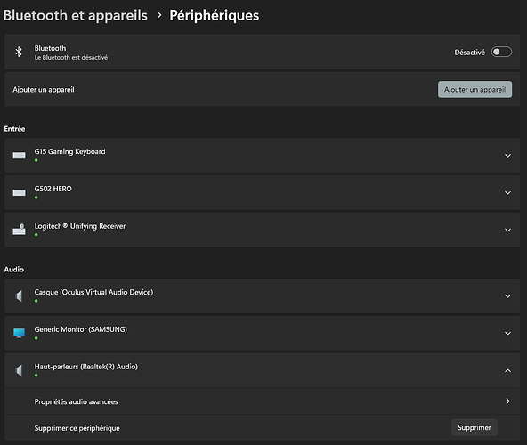Collapse the Haut-parleurs Realtek Audio entry
Image resolution: width=527 pixels, height=445 pixels.
[x=507, y=370]
